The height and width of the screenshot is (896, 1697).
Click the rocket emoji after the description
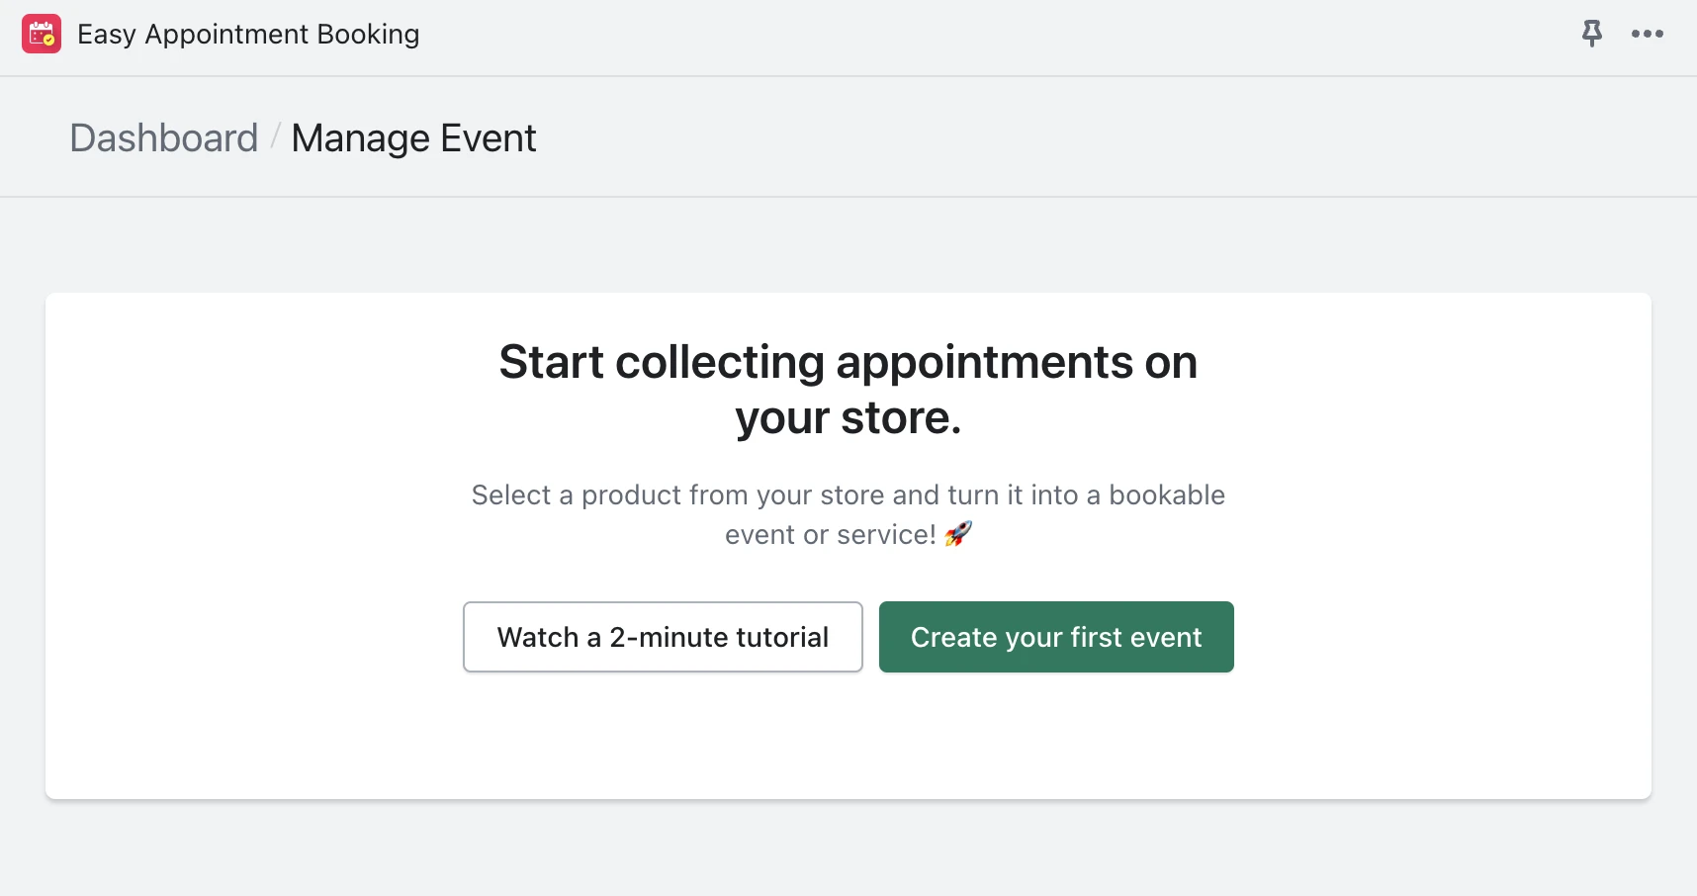(x=958, y=534)
